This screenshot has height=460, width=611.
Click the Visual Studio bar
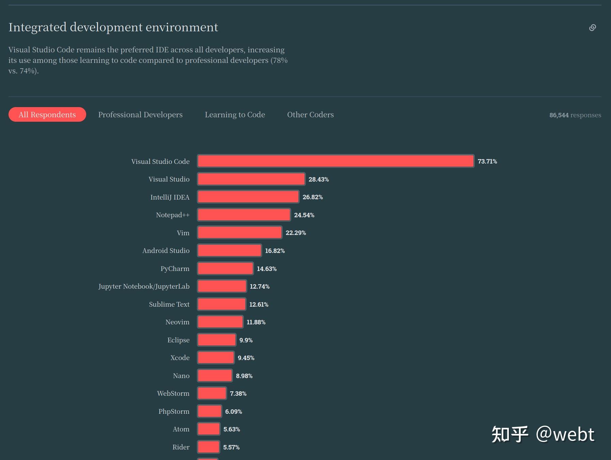tap(251, 179)
